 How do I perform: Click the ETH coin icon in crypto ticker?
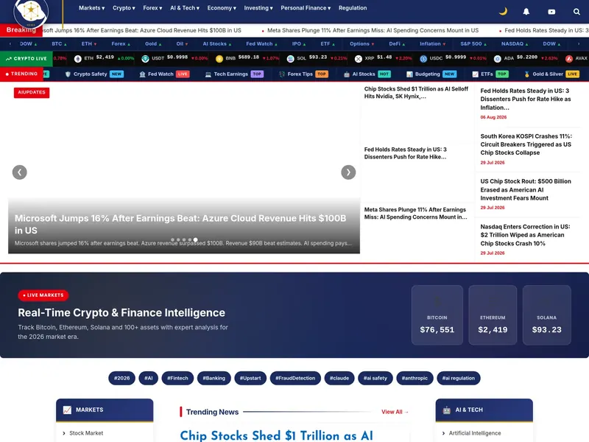pyautogui.click(x=78, y=59)
